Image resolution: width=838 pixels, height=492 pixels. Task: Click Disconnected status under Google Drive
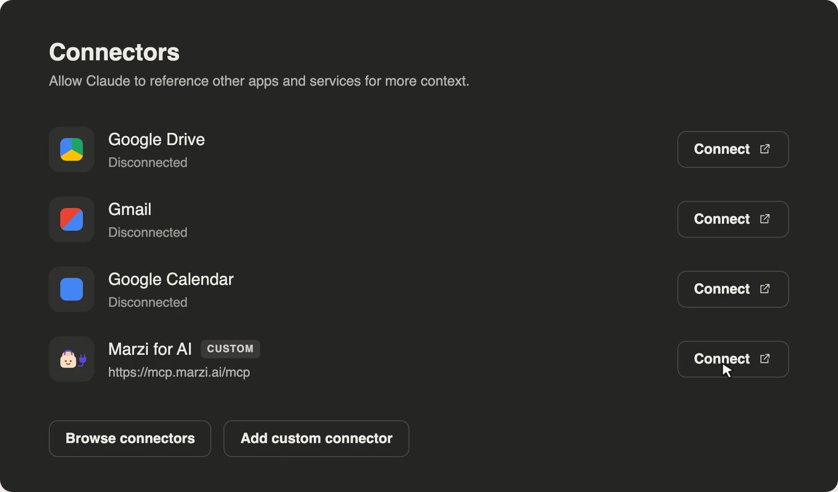tap(148, 162)
